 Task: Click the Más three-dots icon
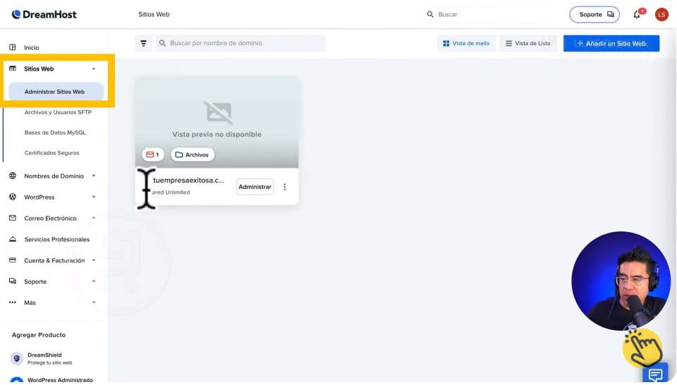(13, 302)
